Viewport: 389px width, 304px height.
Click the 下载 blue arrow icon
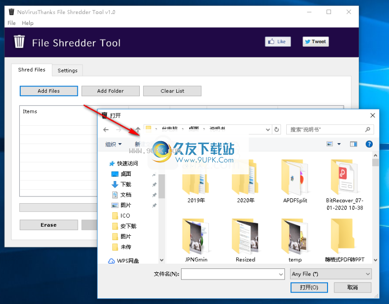tap(115, 184)
